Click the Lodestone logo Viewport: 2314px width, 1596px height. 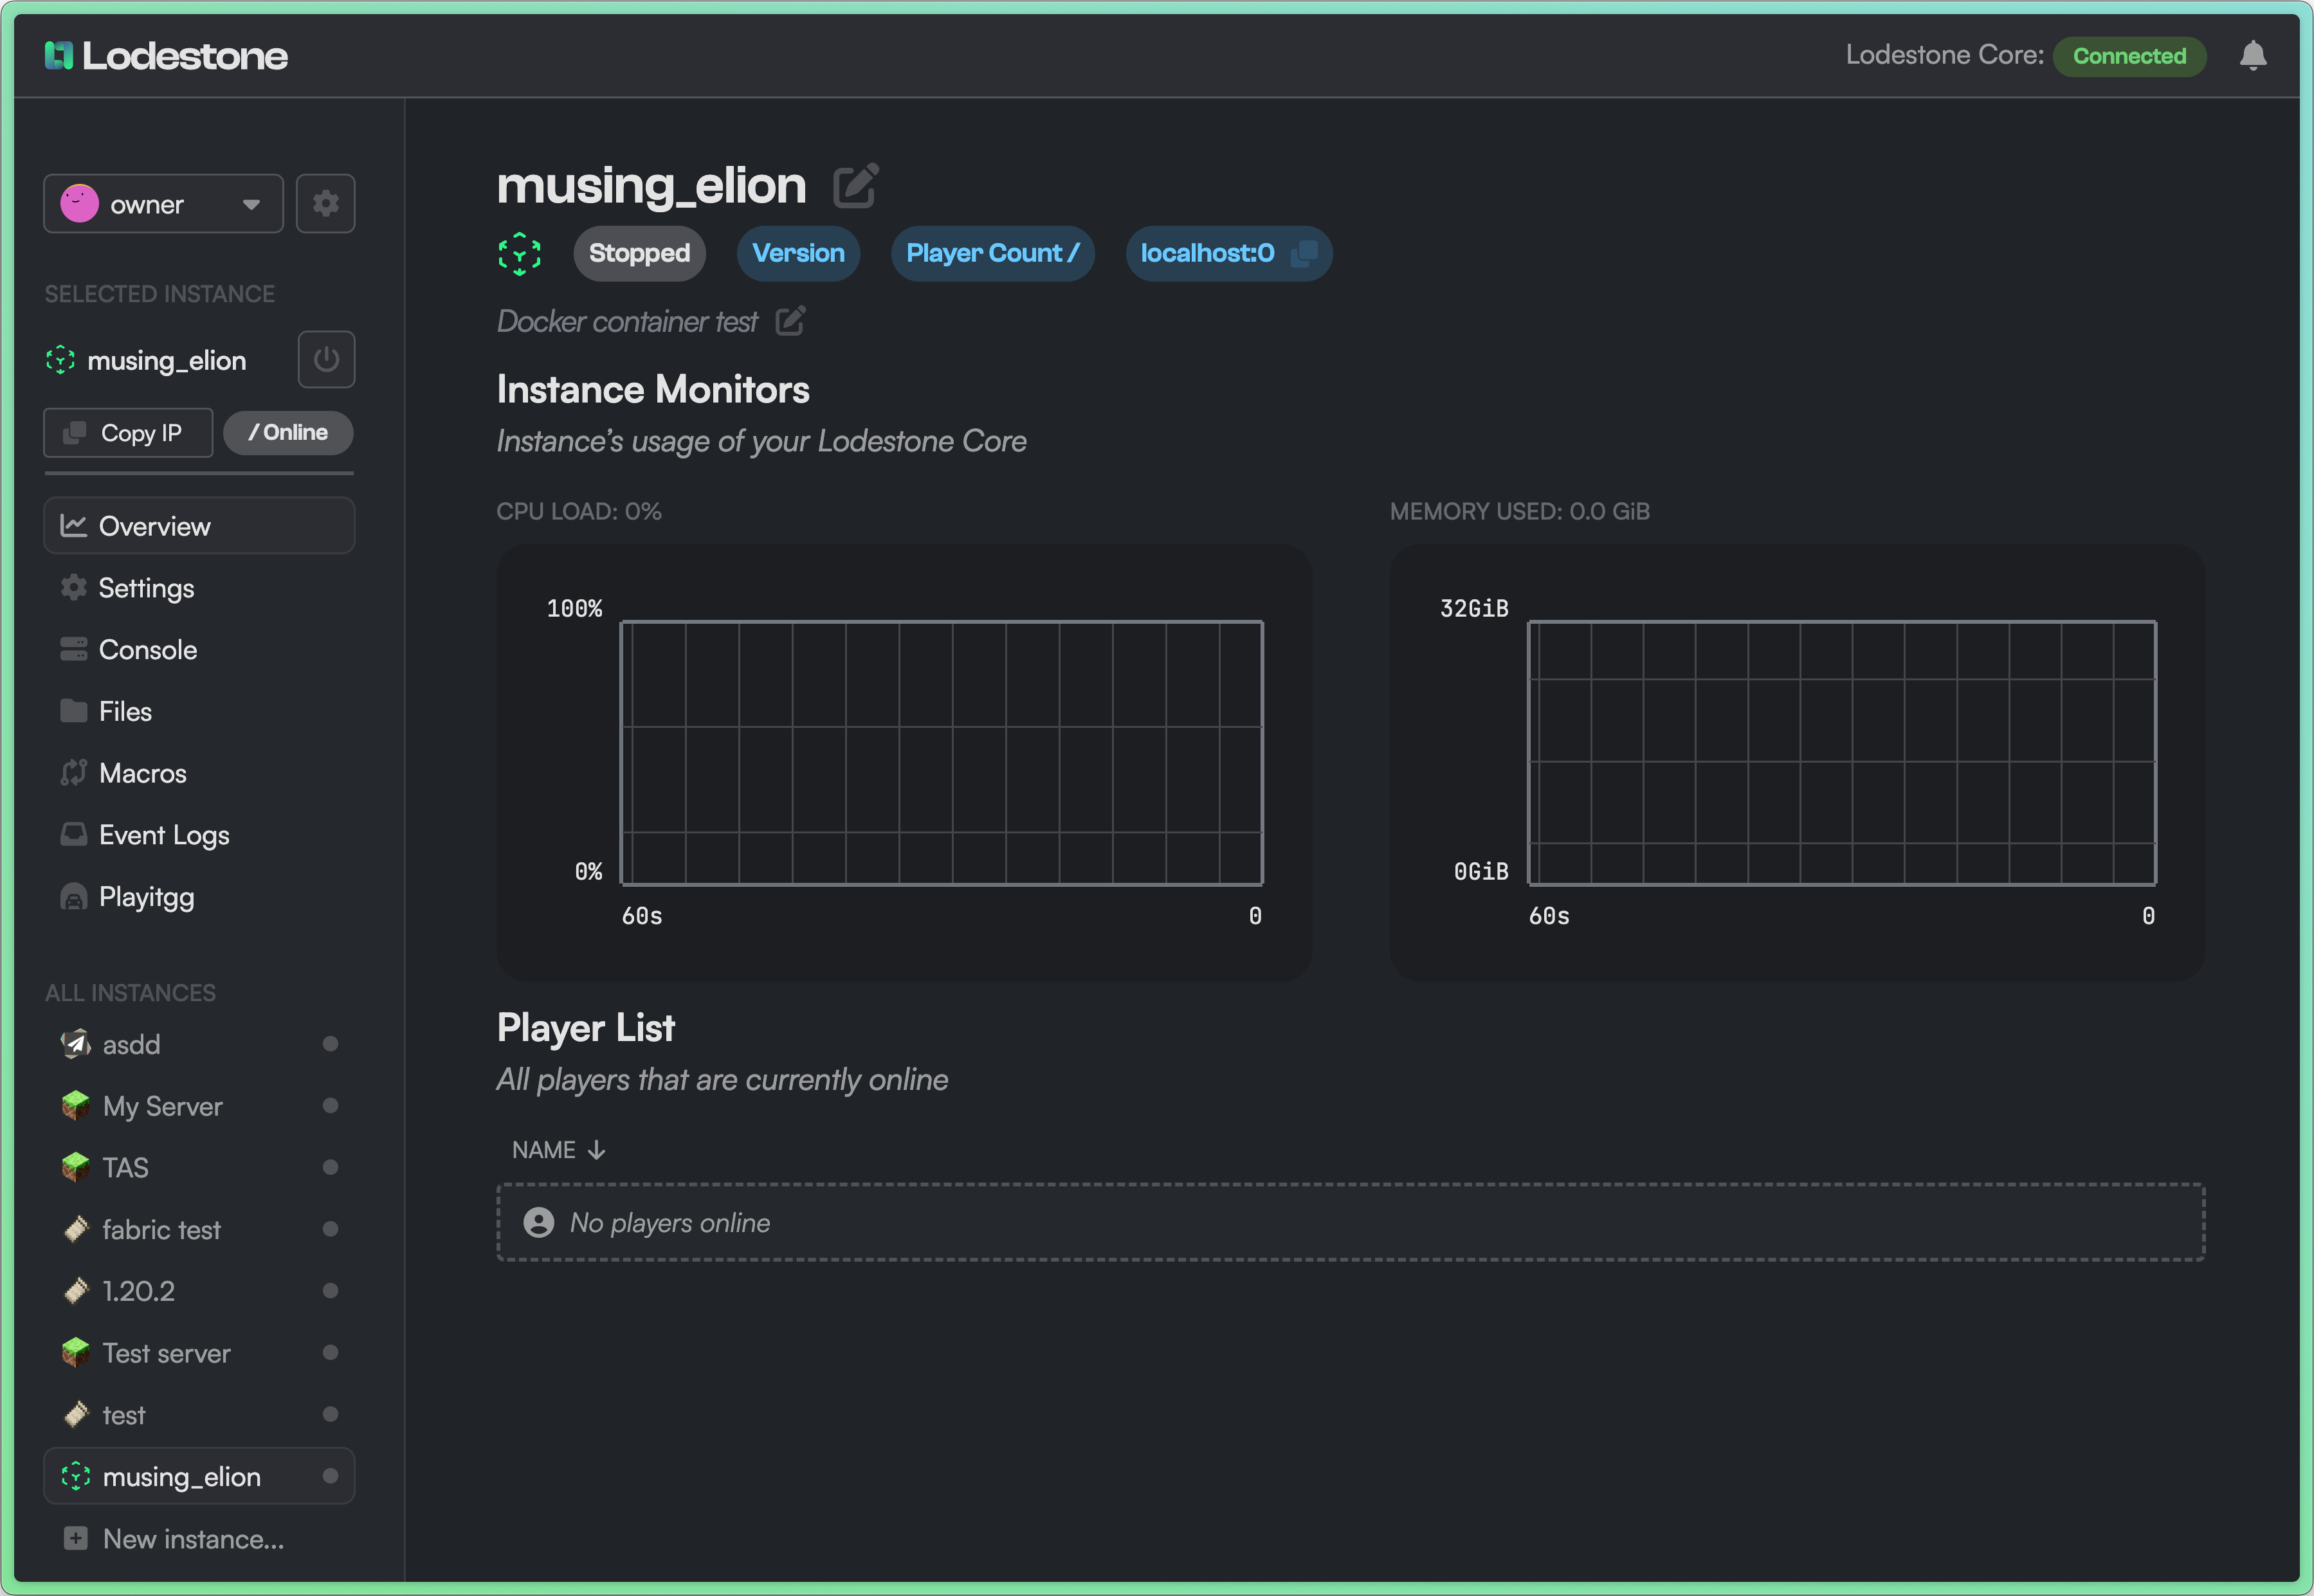(x=166, y=56)
